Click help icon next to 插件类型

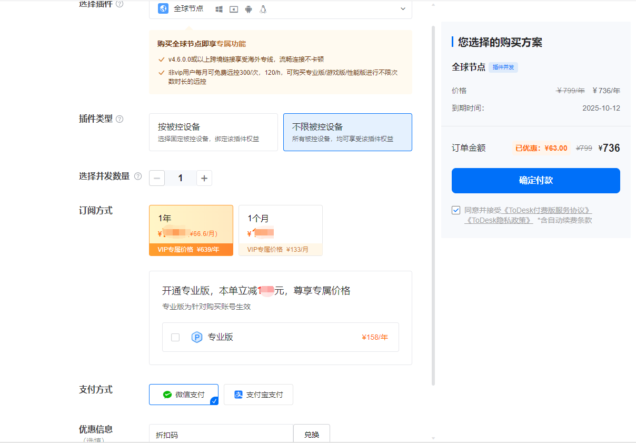coord(120,119)
